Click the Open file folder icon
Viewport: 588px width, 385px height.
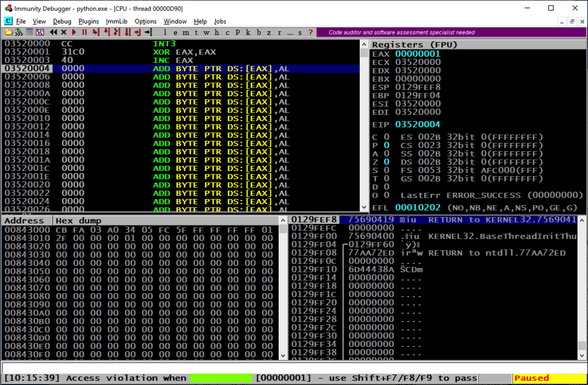tap(8, 32)
